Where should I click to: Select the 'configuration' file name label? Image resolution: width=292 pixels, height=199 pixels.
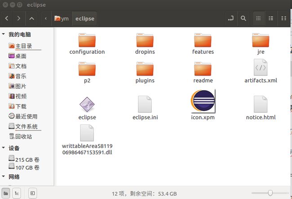(87, 52)
